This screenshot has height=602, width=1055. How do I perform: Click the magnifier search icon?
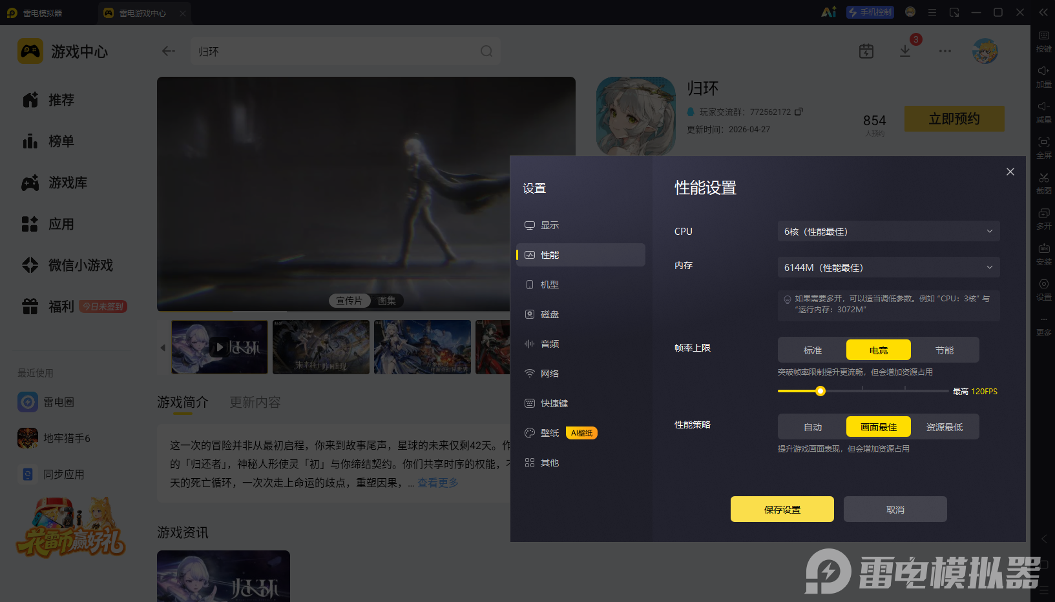486,51
